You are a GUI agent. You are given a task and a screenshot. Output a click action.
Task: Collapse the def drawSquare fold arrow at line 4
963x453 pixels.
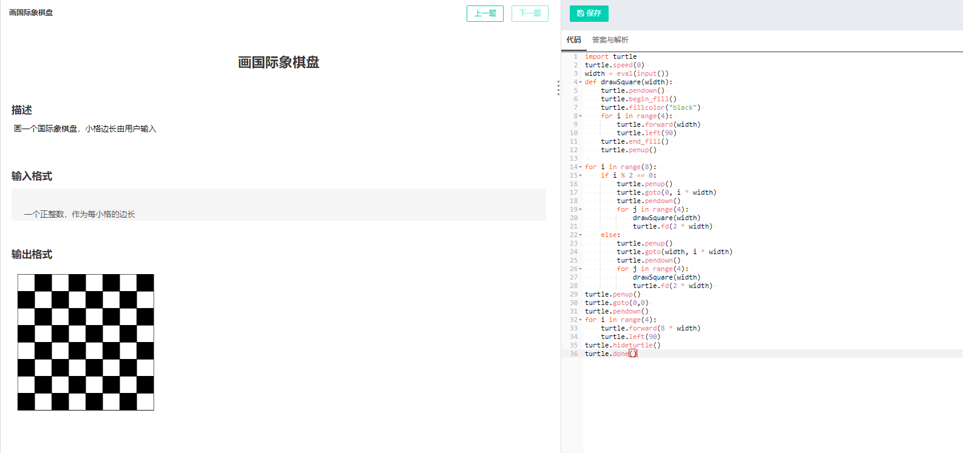point(580,82)
